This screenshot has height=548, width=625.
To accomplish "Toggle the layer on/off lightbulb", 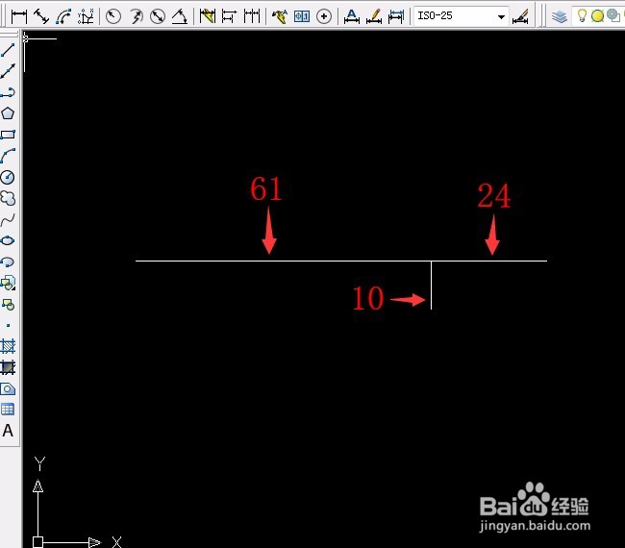I will [582, 16].
